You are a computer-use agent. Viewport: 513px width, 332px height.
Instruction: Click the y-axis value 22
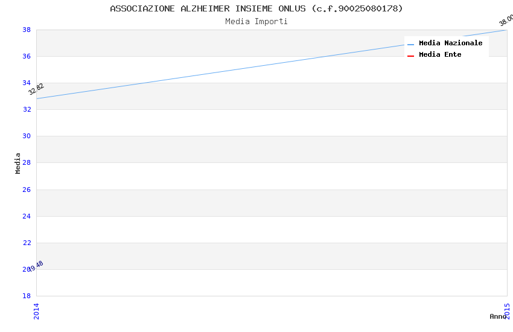(27, 243)
